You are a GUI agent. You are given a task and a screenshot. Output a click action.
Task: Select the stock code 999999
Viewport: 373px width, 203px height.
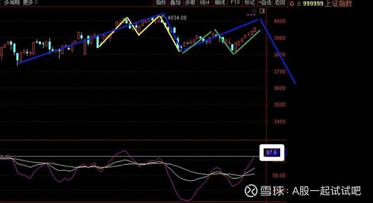coord(313,4)
